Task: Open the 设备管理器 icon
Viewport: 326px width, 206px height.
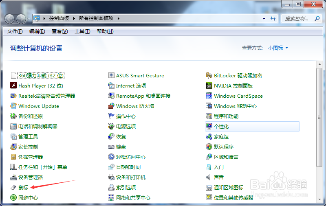Action: [13, 177]
